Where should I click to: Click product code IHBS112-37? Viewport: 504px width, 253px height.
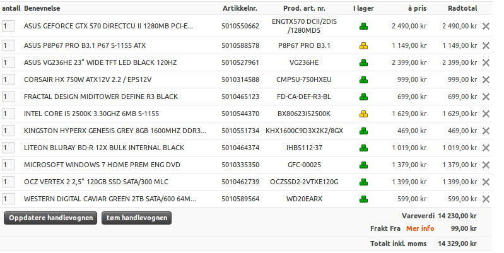304,148
